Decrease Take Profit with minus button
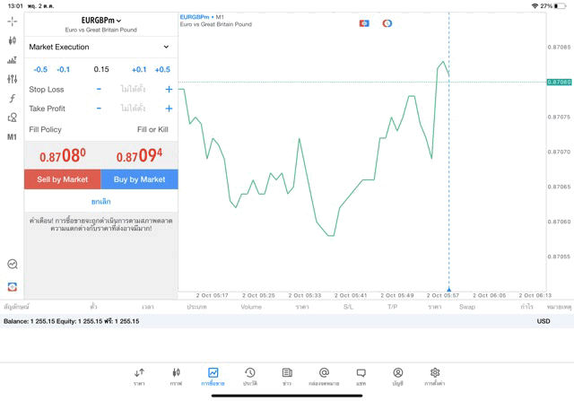Screen dimensions: 574x401 [x=99, y=109]
